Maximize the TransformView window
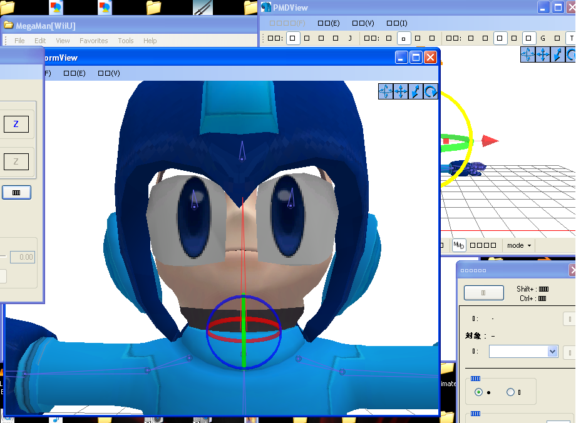 coord(416,58)
